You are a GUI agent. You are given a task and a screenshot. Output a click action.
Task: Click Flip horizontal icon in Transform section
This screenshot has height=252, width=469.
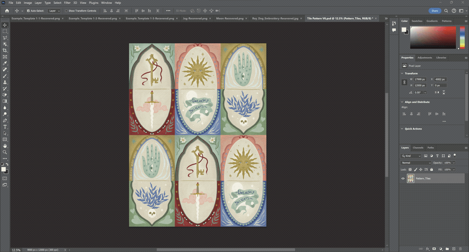(437, 92)
